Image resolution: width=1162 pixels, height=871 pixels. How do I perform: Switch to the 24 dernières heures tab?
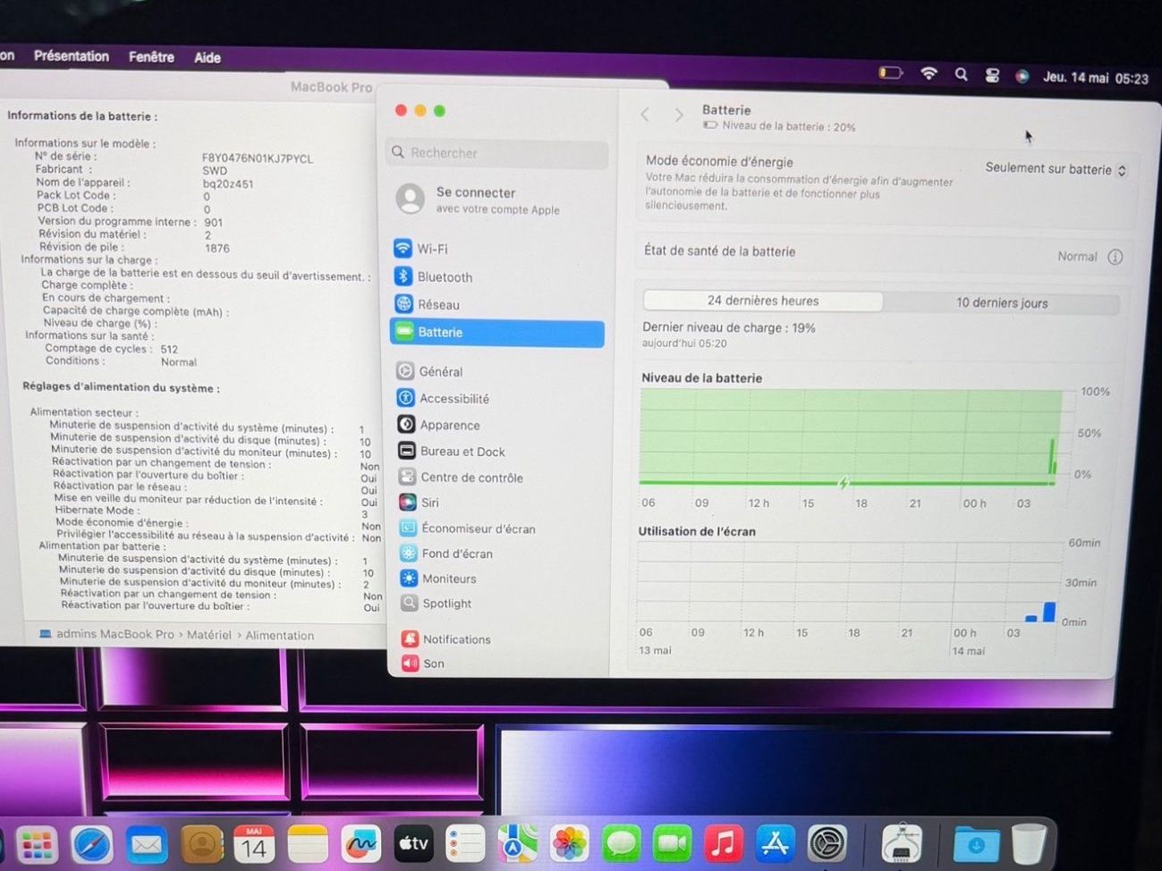[x=763, y=301]
